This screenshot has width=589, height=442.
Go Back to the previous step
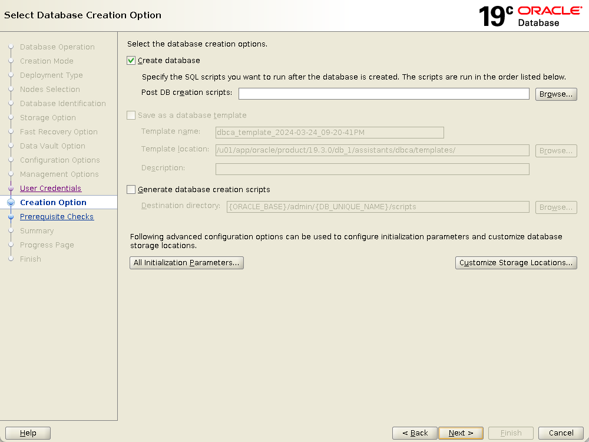415,433
